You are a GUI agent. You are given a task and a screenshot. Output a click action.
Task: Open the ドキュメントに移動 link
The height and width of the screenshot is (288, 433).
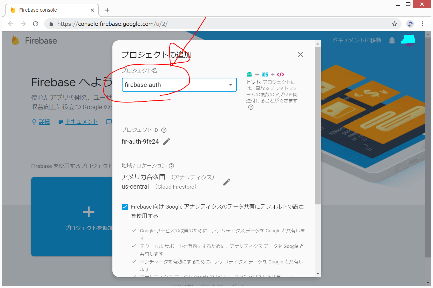tap(357, 40)
